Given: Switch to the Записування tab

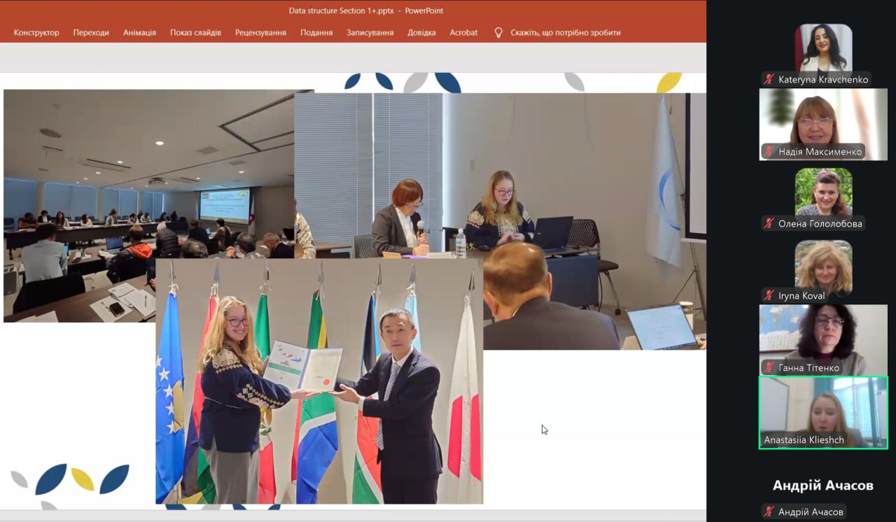Looking at the screenshot, I should (370, 32).
